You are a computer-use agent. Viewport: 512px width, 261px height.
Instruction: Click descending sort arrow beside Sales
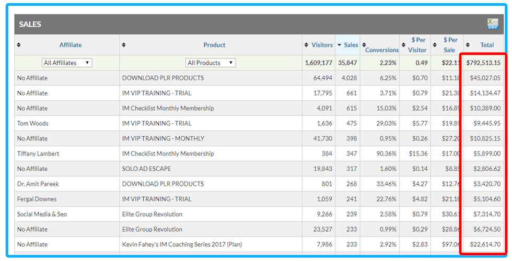pos(339,45)
